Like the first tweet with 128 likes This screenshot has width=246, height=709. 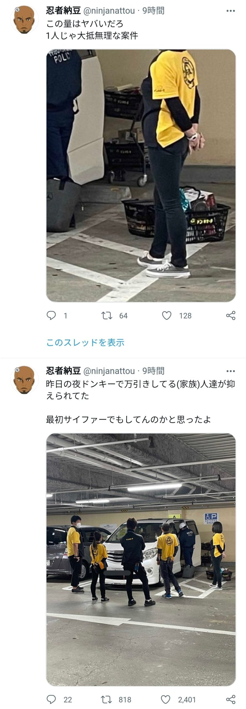pos(167,315)
